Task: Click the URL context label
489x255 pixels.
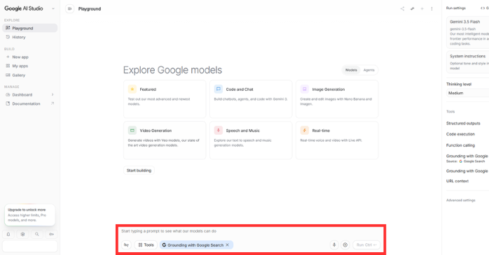Action: click(457, 181)
